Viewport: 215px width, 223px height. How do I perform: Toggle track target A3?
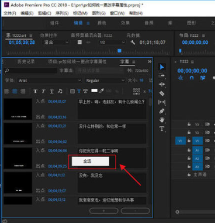[197, 166]
